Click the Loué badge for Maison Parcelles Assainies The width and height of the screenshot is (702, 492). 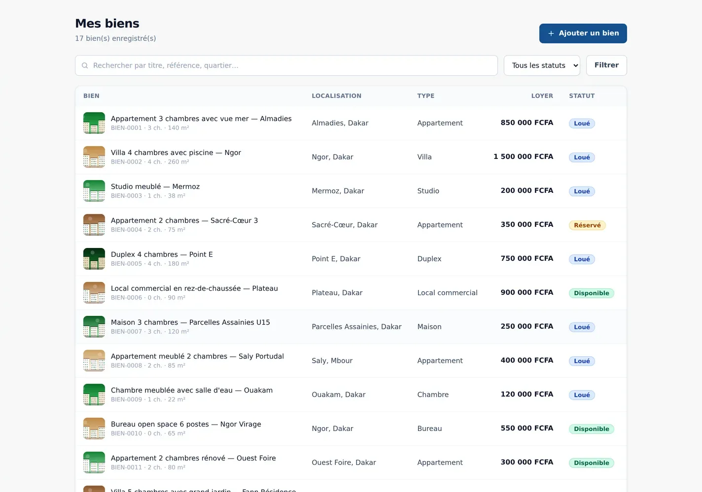tap(582, 327)
